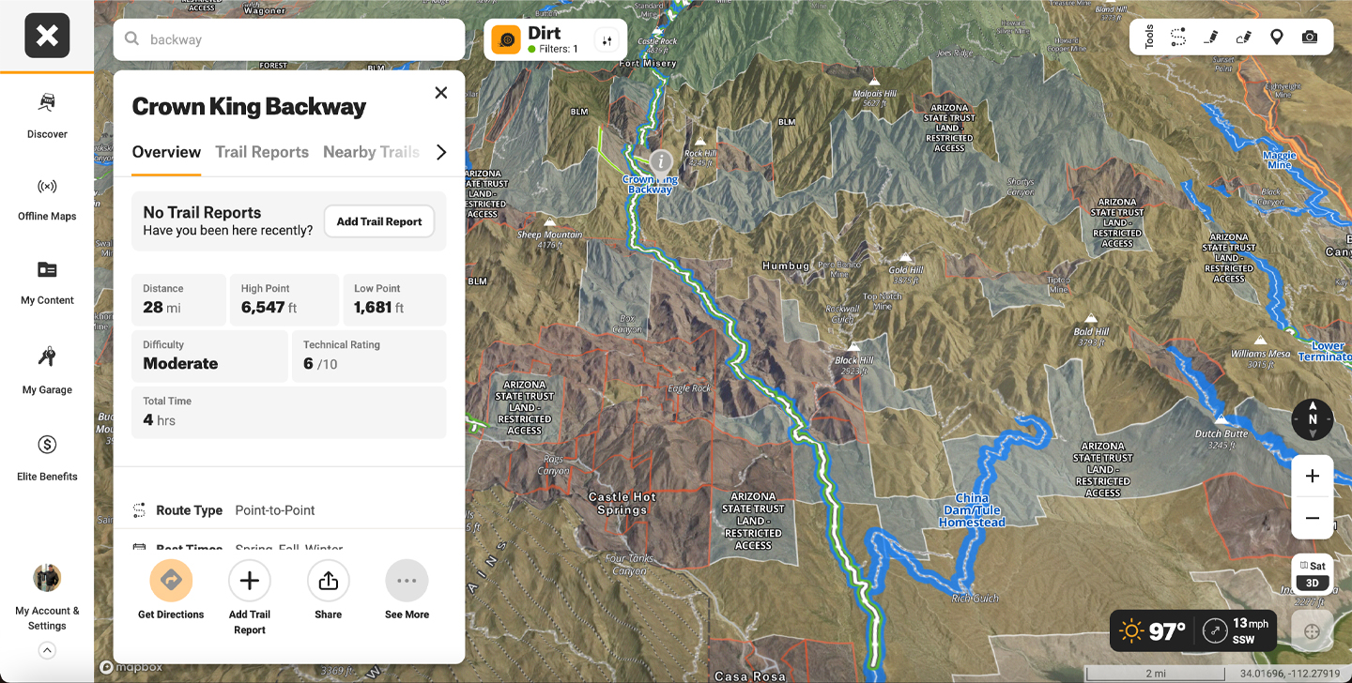Click the China Dam/Tule Homestead trail label
The height and width of the screenshot is (683, 1352).
972,510
